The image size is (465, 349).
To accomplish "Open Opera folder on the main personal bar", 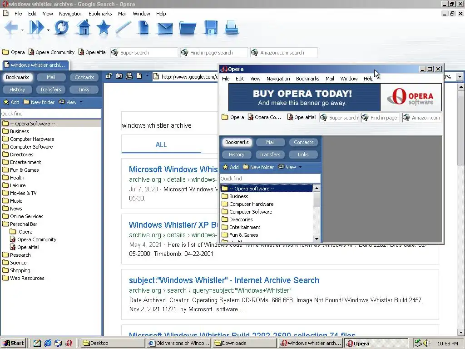I will click(14, 52).
